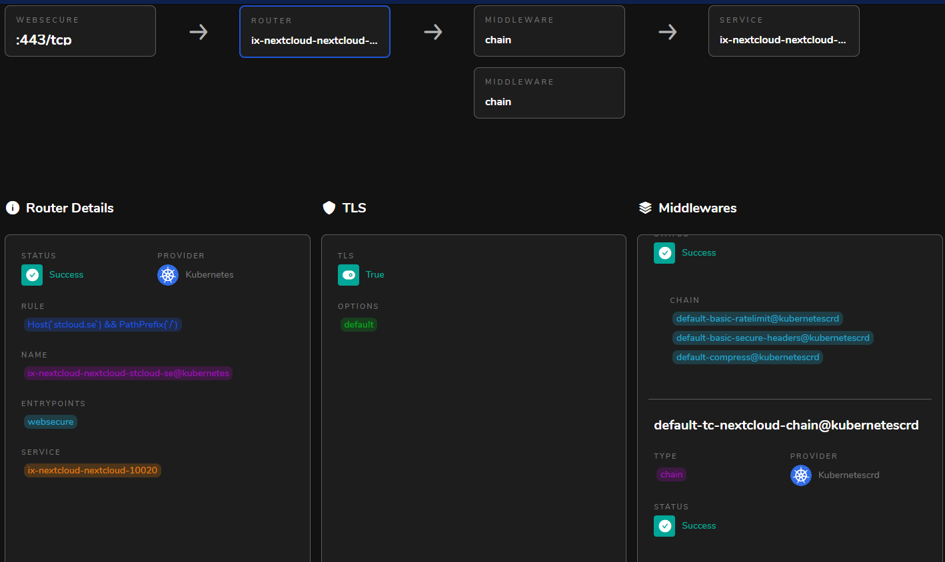Click the Success check icon above CHAIN

pos(664,253)
